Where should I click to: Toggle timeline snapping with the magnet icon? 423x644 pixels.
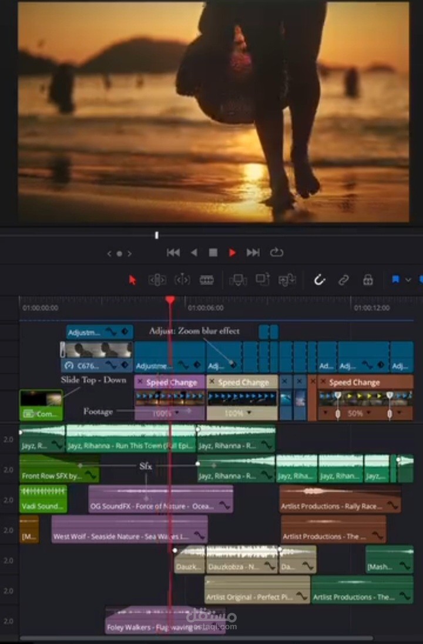[320, 280]
